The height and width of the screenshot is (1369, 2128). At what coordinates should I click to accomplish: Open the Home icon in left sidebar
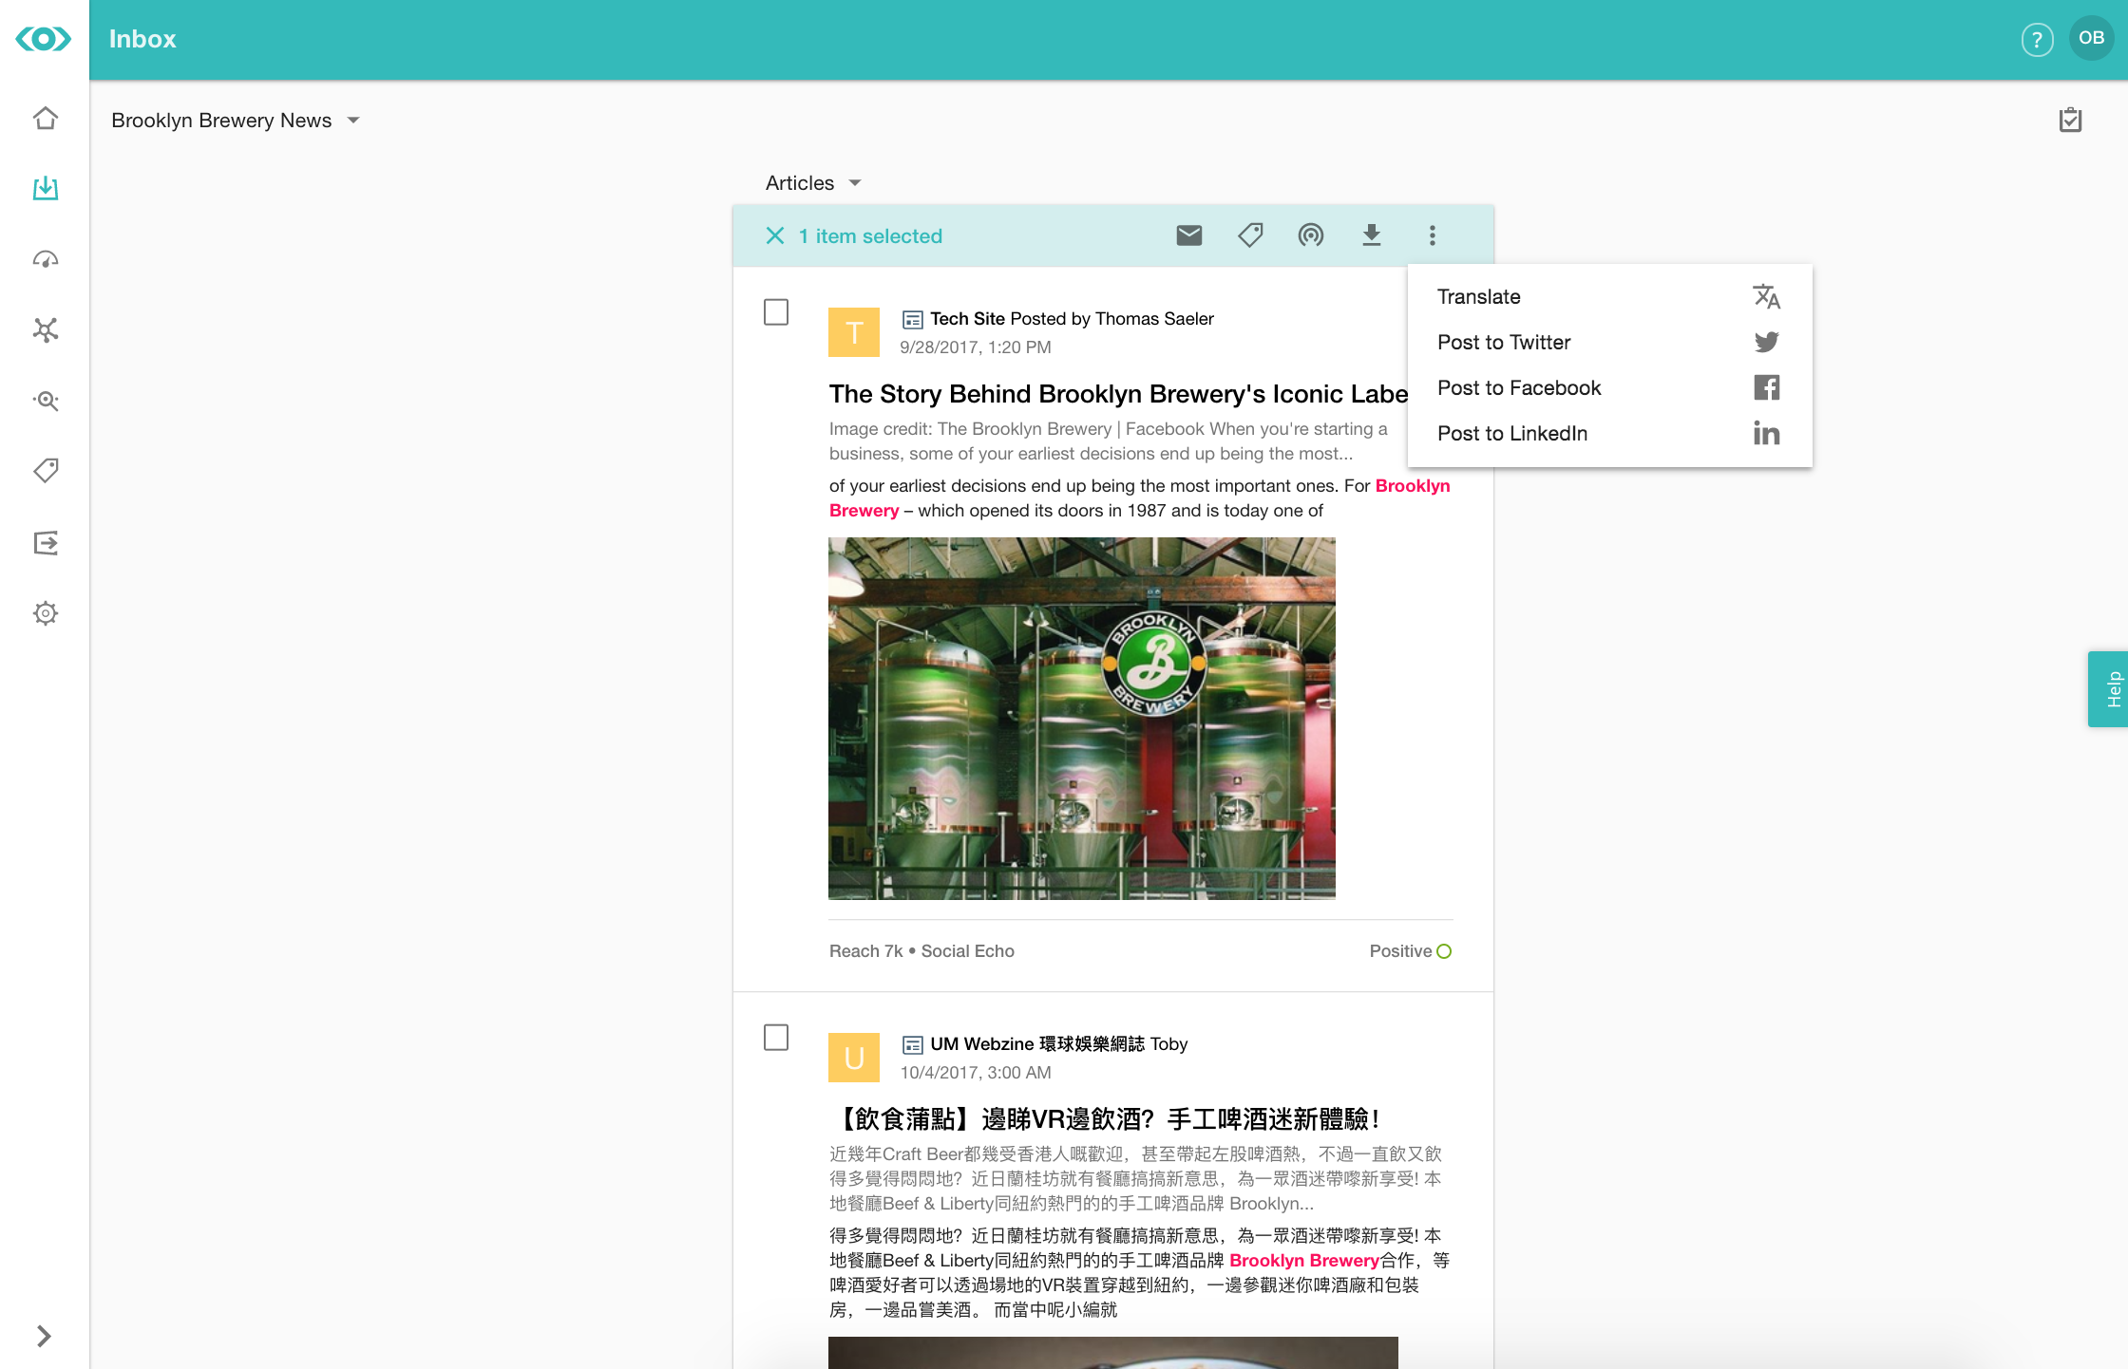click(45, 119)
